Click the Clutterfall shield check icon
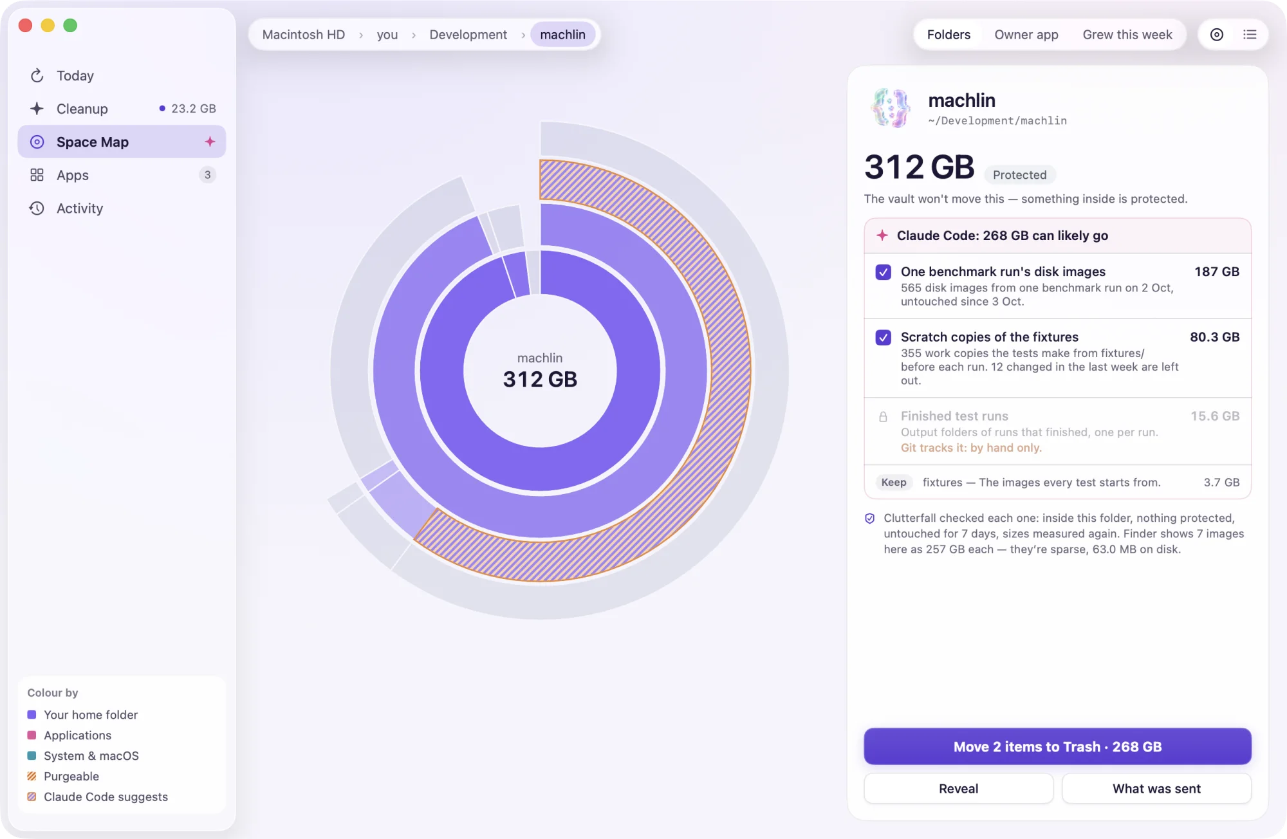The width and height of the screenshot is (1287, 839). tap(870, 519)
